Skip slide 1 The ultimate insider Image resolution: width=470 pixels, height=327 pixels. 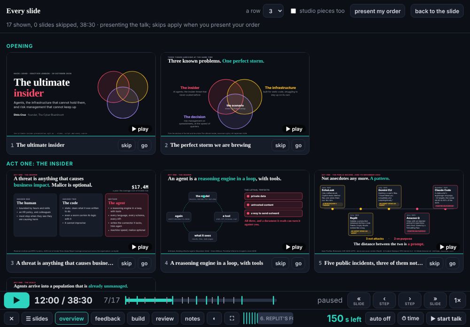pos(126,145)
